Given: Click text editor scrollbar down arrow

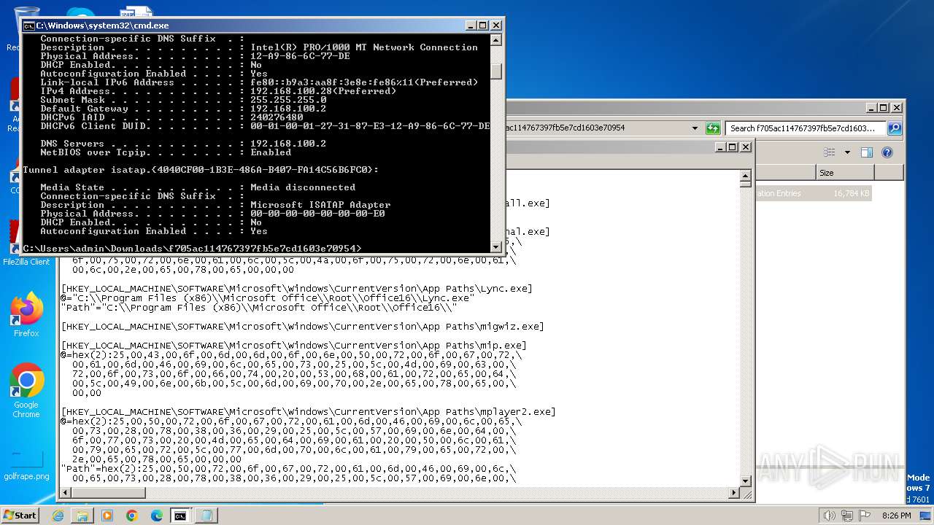Looking at the screenshot, I should [x=746, y=481].
